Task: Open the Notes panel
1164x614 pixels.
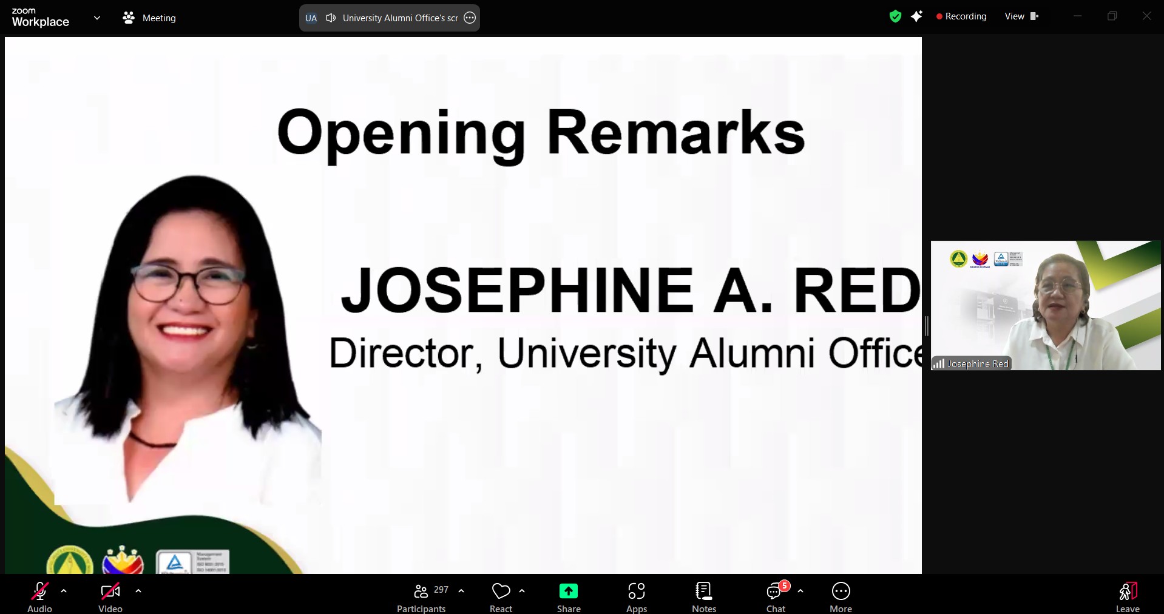Action: click(x=703, y=598)
